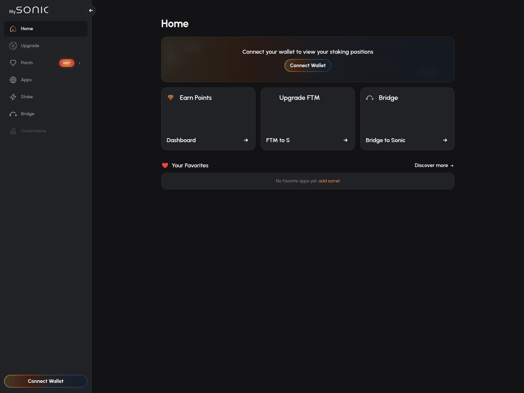Click the arrow next to Bridge to Sonic
This screenshot has width=524, height=393.
(445, 140)
